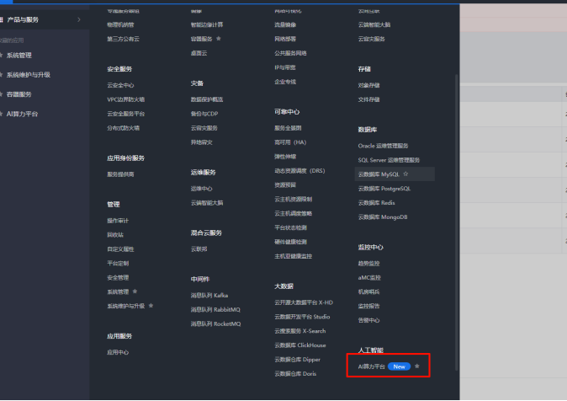
Task: Click the services panel vertical scrollbar
Action: tap(456, 222)
